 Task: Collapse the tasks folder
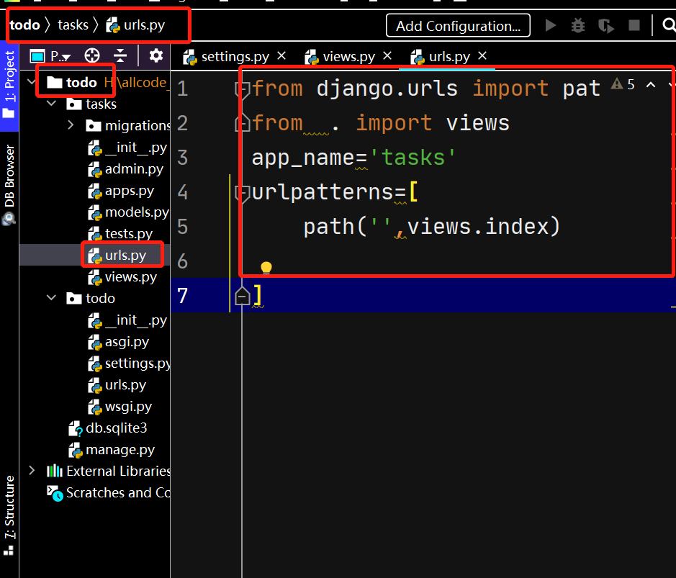pos(51,104)
